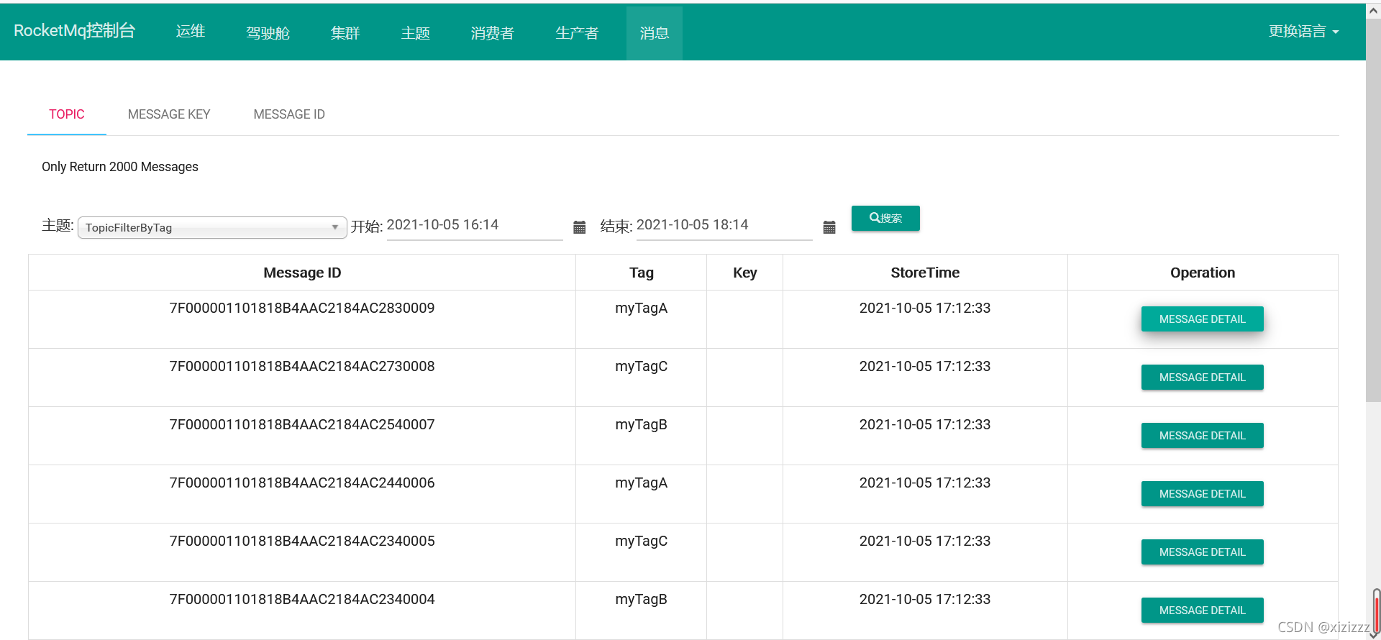Click the StoreTime column header
The image size is (1381, 640).
[925, 273]
